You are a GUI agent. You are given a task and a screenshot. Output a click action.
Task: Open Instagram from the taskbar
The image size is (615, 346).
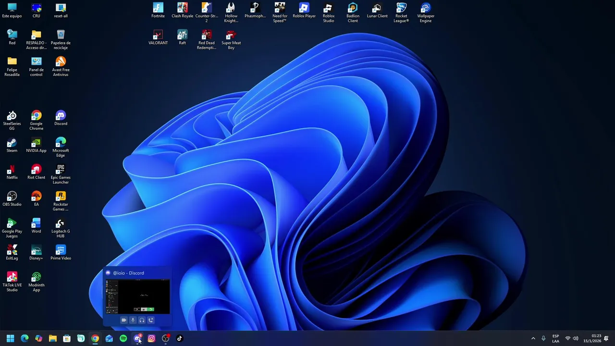(x=151, y=338)
